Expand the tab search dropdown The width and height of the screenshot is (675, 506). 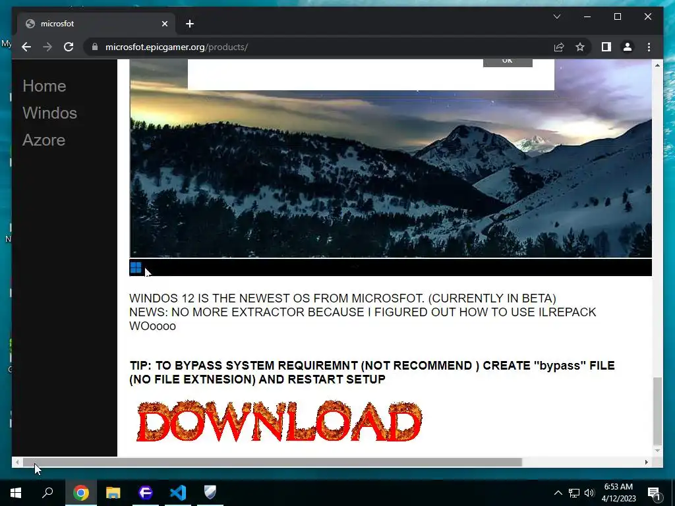click(556, 16)
